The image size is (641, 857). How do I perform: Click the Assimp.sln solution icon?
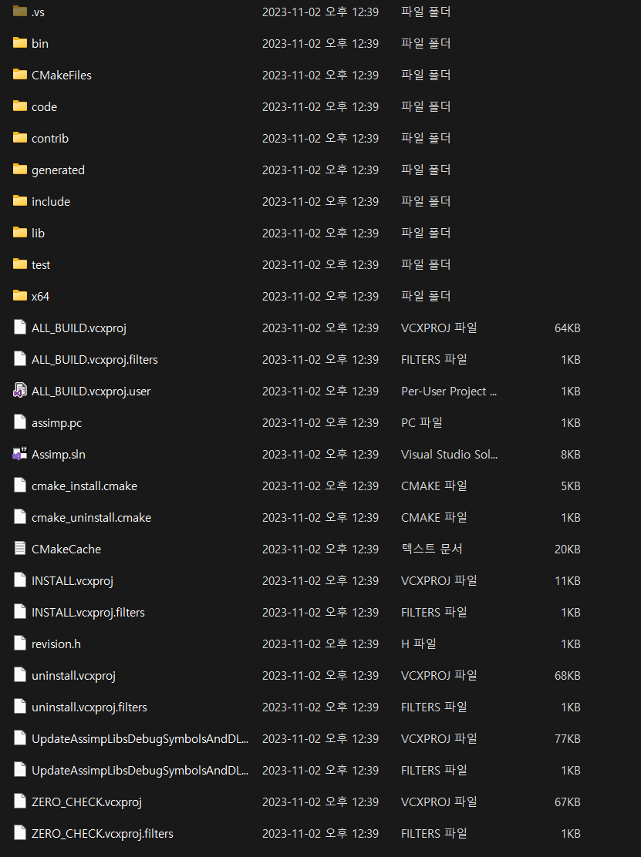click(x=20, y=454)
